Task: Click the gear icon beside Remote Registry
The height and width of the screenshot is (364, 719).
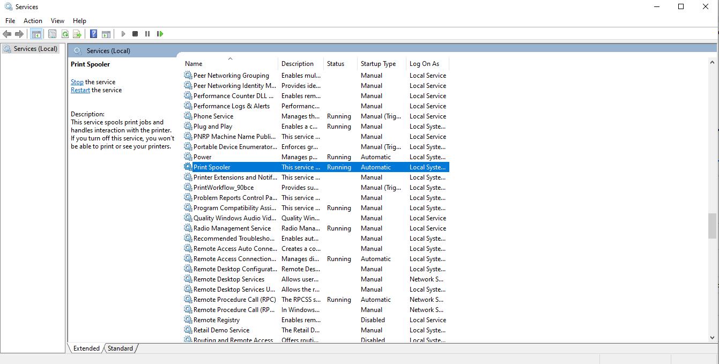Action: (188, 320)
